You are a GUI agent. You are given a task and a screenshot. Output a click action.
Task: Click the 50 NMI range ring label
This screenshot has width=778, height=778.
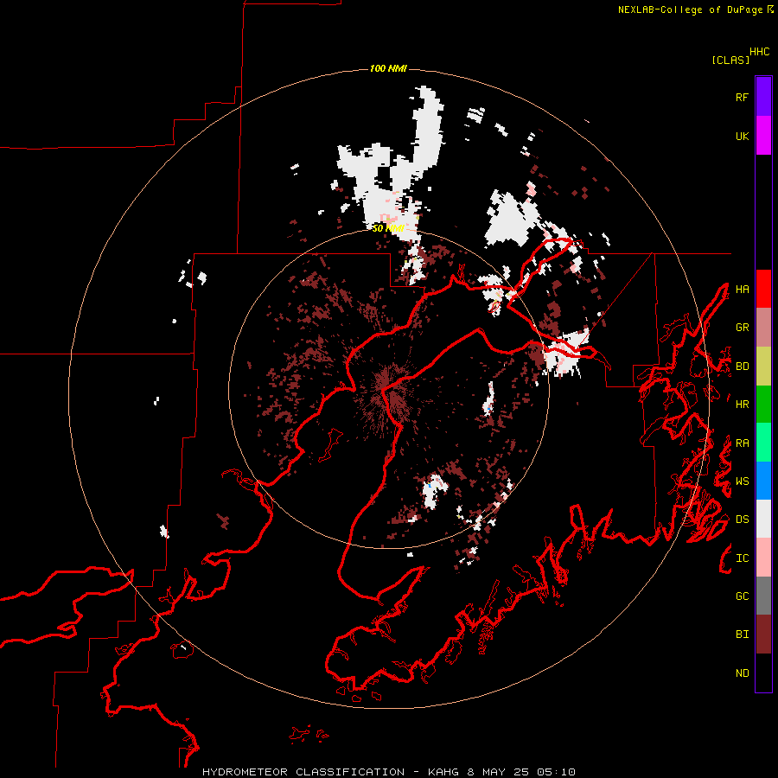[387, 228]
